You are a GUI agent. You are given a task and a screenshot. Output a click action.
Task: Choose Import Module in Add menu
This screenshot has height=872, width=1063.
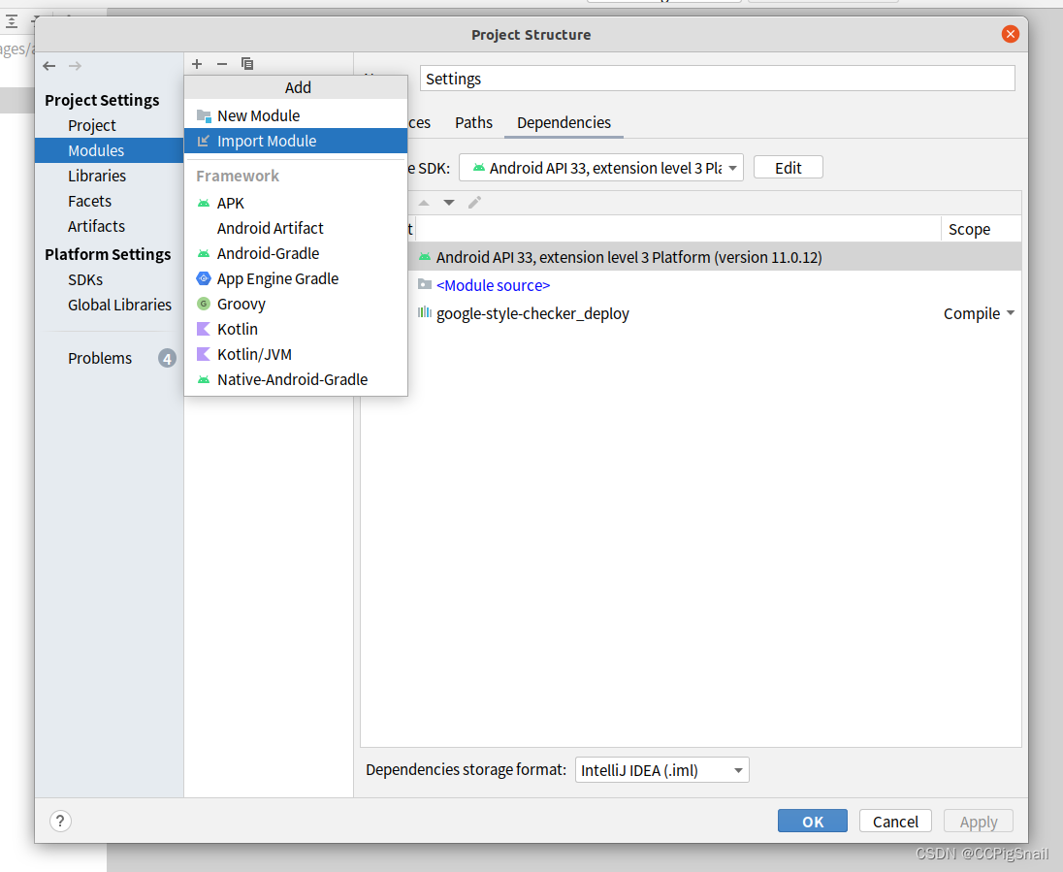pos(296,141)
